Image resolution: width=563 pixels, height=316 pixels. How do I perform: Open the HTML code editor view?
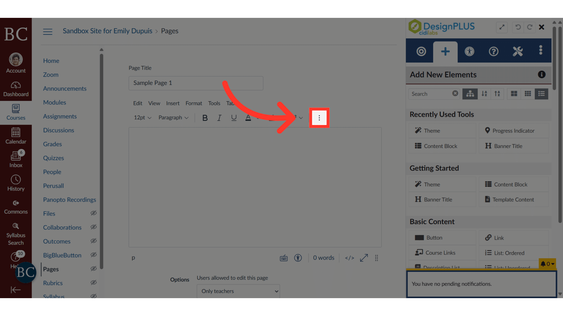349,258
